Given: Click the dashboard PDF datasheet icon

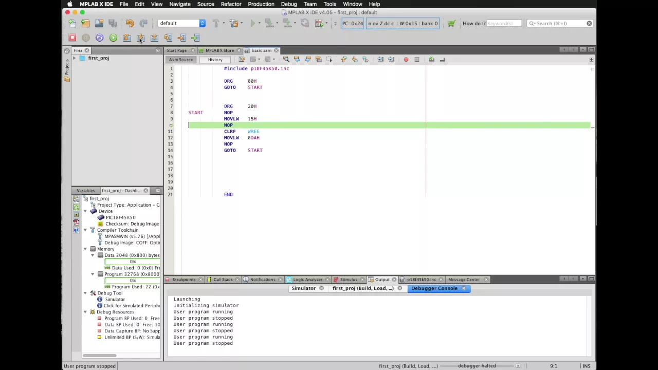Looking at the screenshot, I should pos(76,223).
